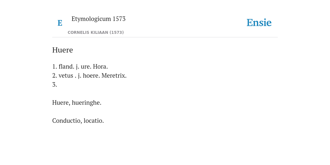This screenshot has width=330, height=165.
Task: Click the 'Conductio, locatio.' line
Action: 78,121
